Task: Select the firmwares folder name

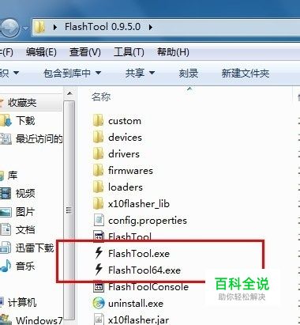Action: (130, 171)
